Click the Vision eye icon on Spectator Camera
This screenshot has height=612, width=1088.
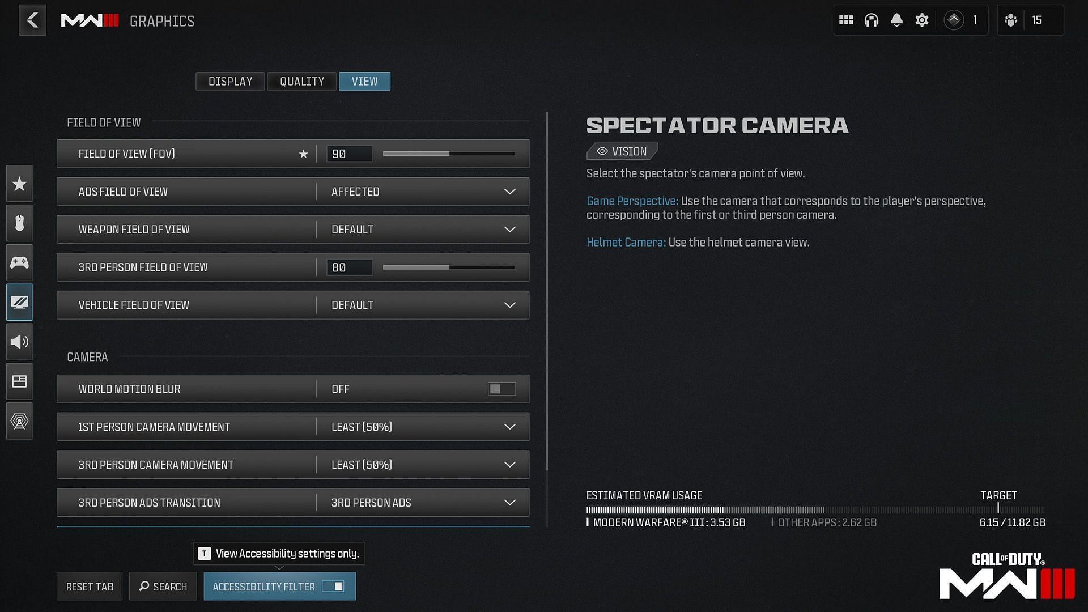click(x=602, y=151)
